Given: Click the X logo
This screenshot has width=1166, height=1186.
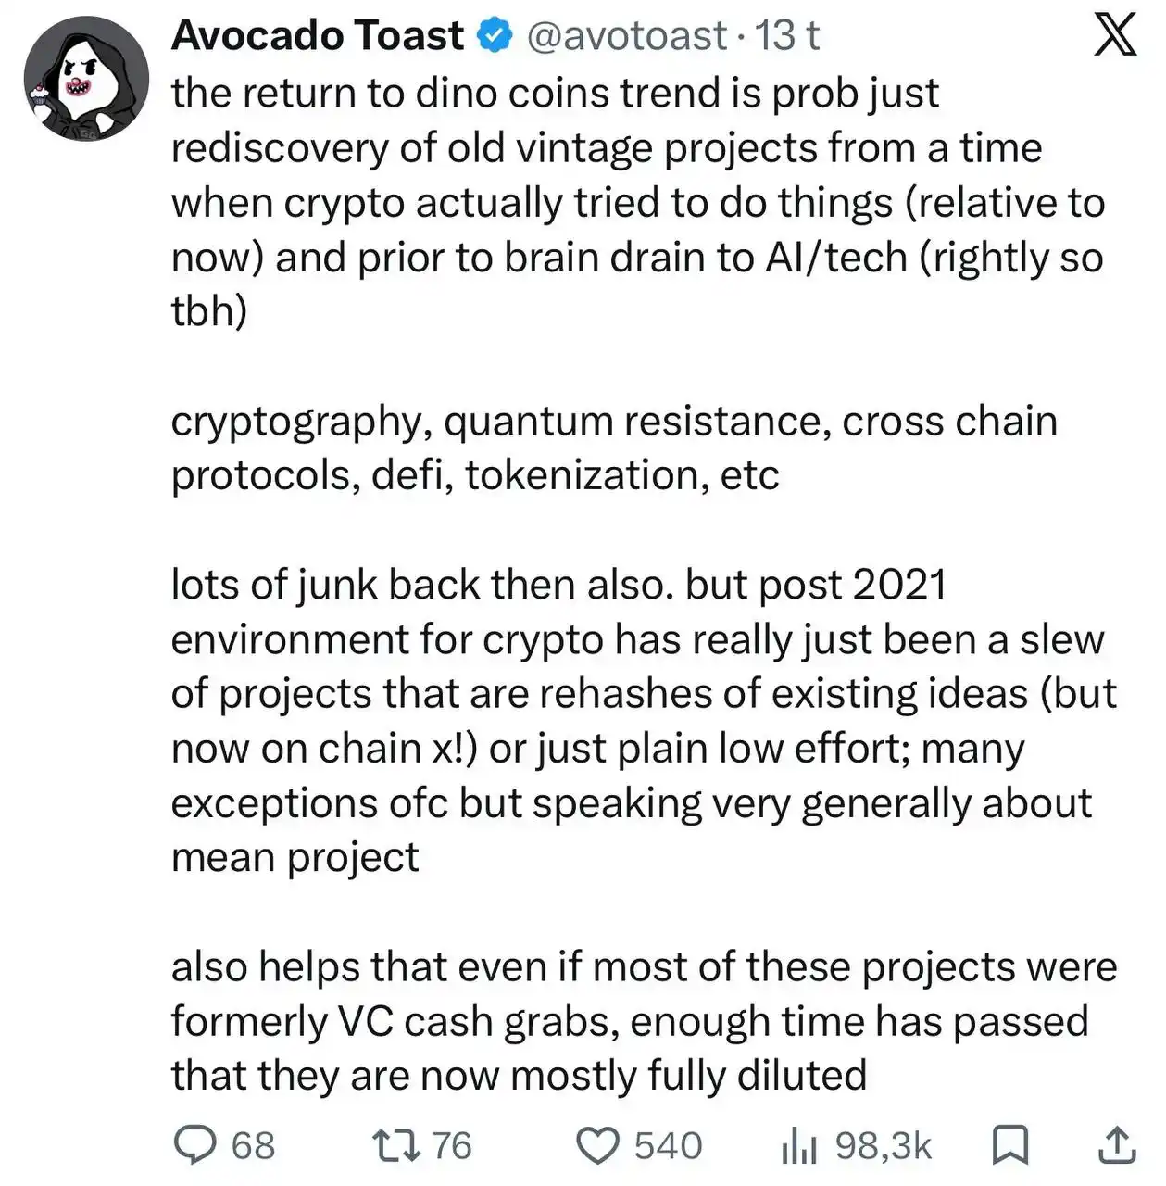Looking at the screenshot, I should tap(1115, 37).
